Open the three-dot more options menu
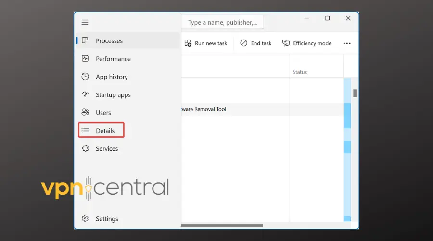433x241 pixels. (347, 43)
